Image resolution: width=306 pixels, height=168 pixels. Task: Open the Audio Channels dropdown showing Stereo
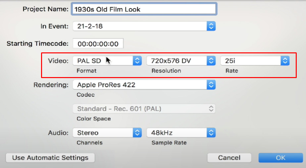107,133
